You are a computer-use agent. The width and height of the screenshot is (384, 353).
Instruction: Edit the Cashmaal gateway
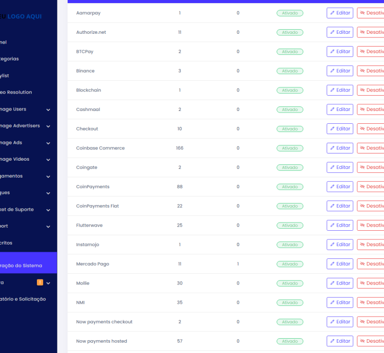pyautogui.click(x=340, y=109)
